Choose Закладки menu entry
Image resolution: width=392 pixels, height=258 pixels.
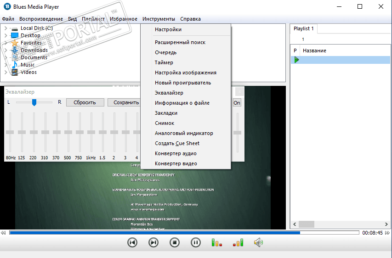tap(186, 113)
